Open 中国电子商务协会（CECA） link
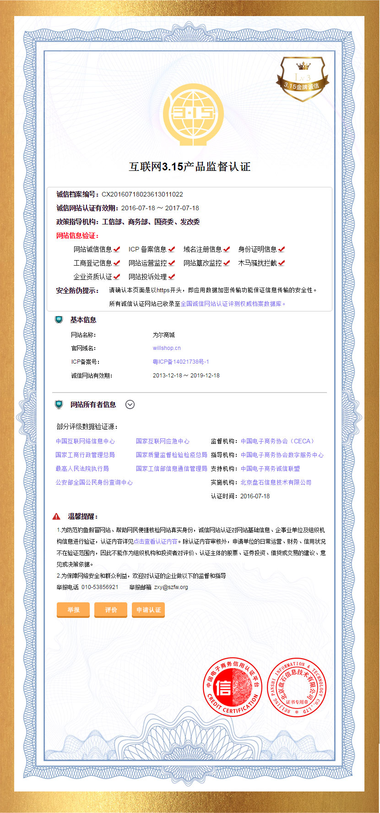380x813 pixels. (x=278, y=441)
